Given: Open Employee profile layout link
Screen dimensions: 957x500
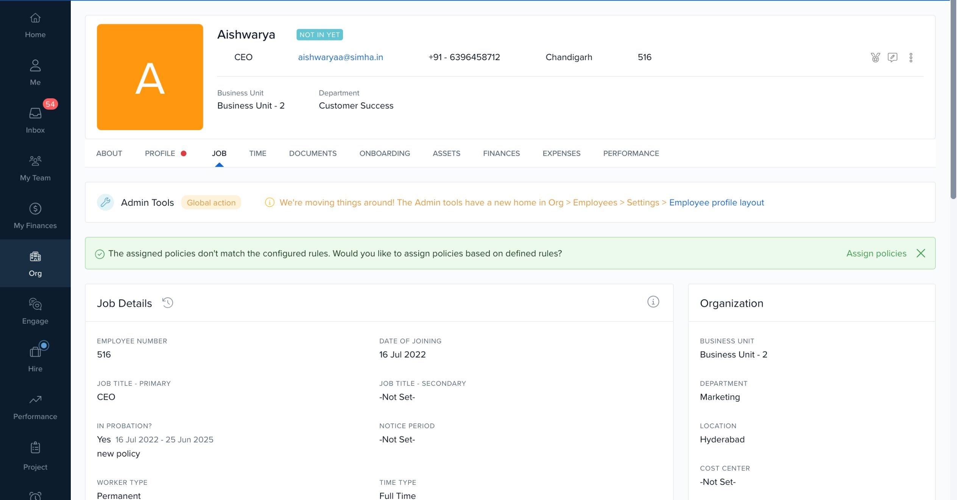Looking at the screenshot, I should [x=716, y=202].
